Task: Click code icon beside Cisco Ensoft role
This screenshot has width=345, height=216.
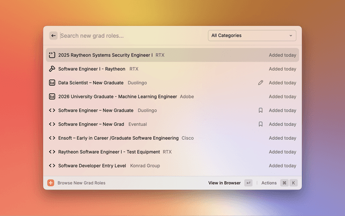Action: 52,138
